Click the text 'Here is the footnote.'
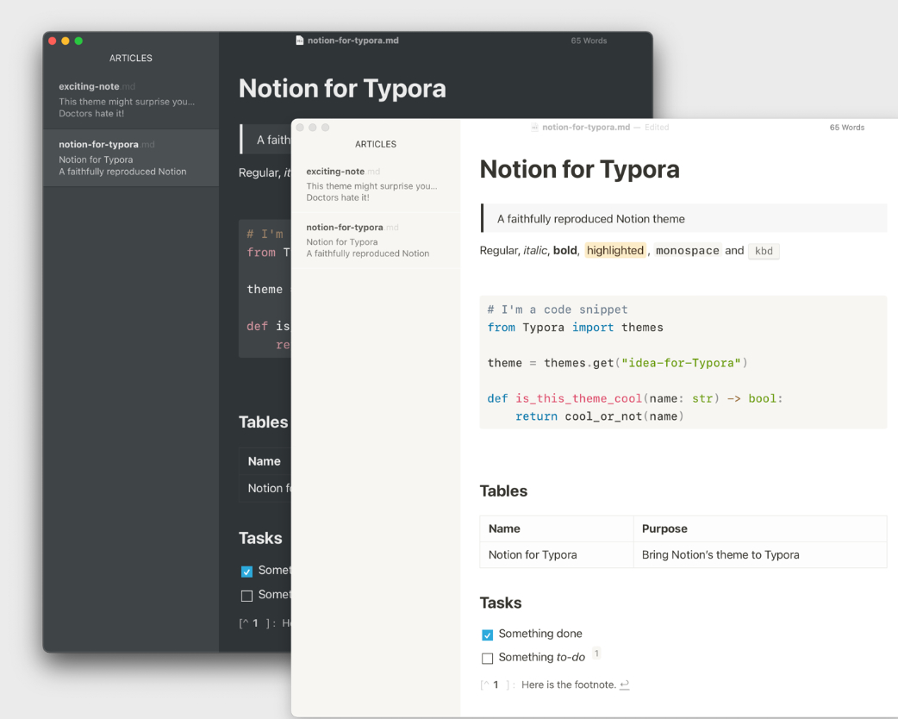The height and width of the screenshot is (719, 898). point(569,685)
